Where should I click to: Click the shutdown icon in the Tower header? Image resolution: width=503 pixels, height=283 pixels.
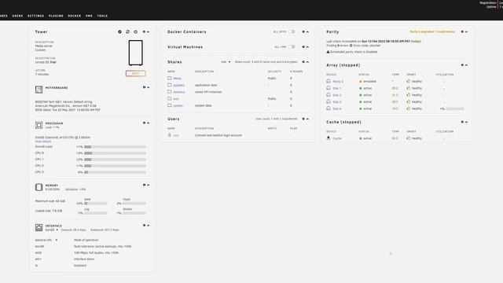point(136,31)
